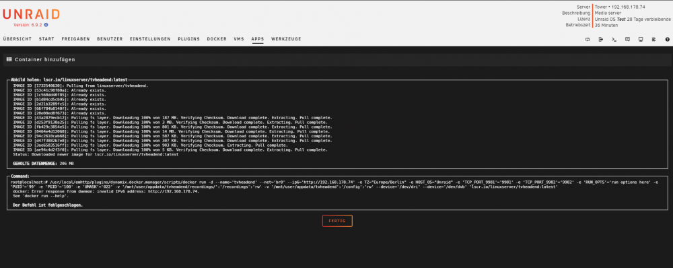Click the Version: 6.9.2 text
Screen dimensions: 673x268
[28, 25]
